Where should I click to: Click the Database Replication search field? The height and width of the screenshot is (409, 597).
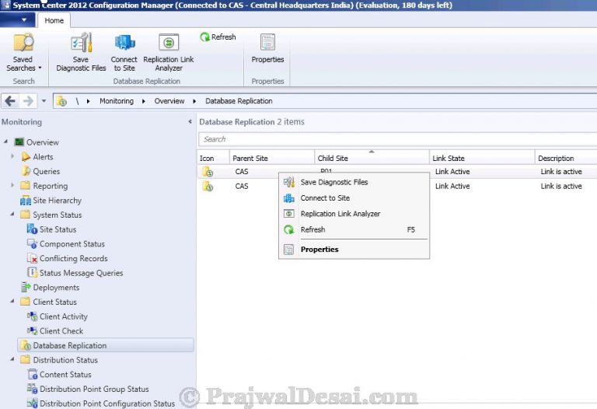tap(397, 139)
